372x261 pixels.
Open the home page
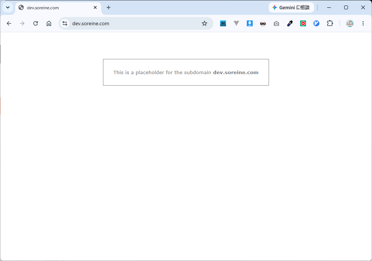point(49,23)
